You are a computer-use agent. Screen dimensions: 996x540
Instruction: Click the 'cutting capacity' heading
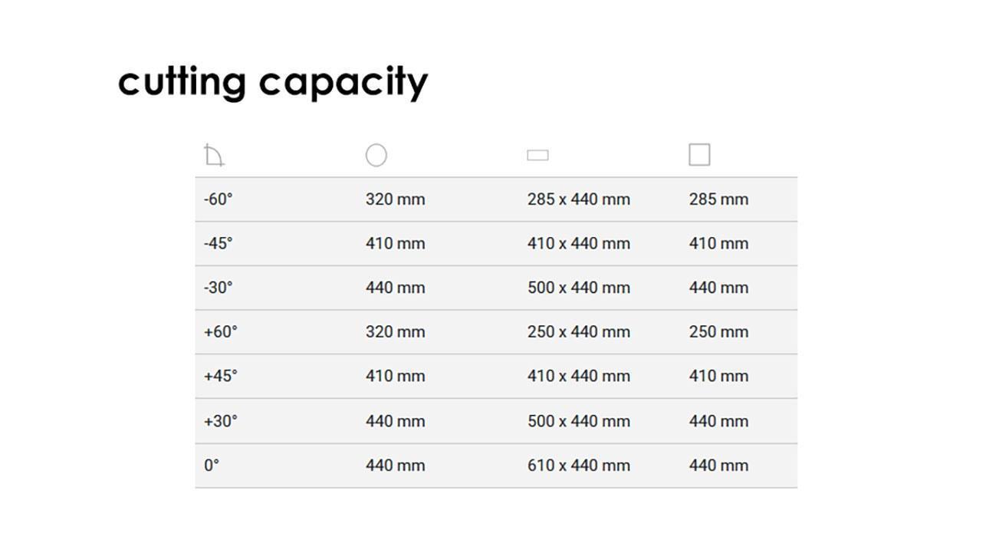(273, 81)
